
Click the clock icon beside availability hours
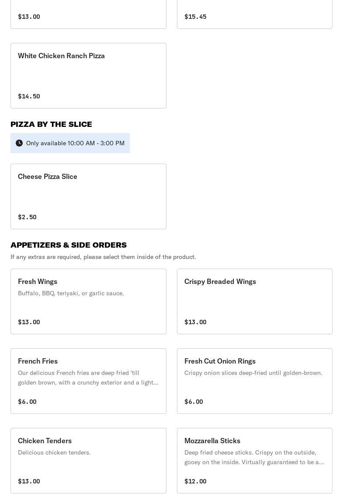tap(19, 143)
